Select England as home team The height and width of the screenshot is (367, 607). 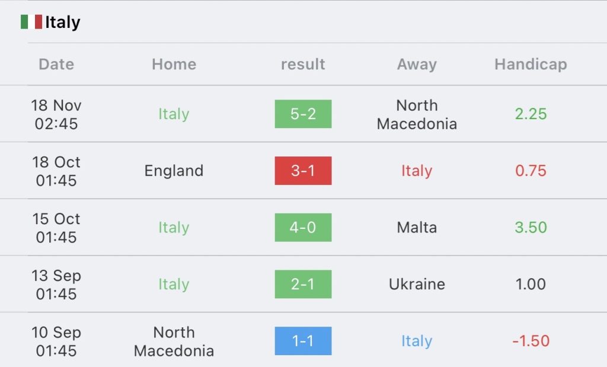click(x=174, y=171)
